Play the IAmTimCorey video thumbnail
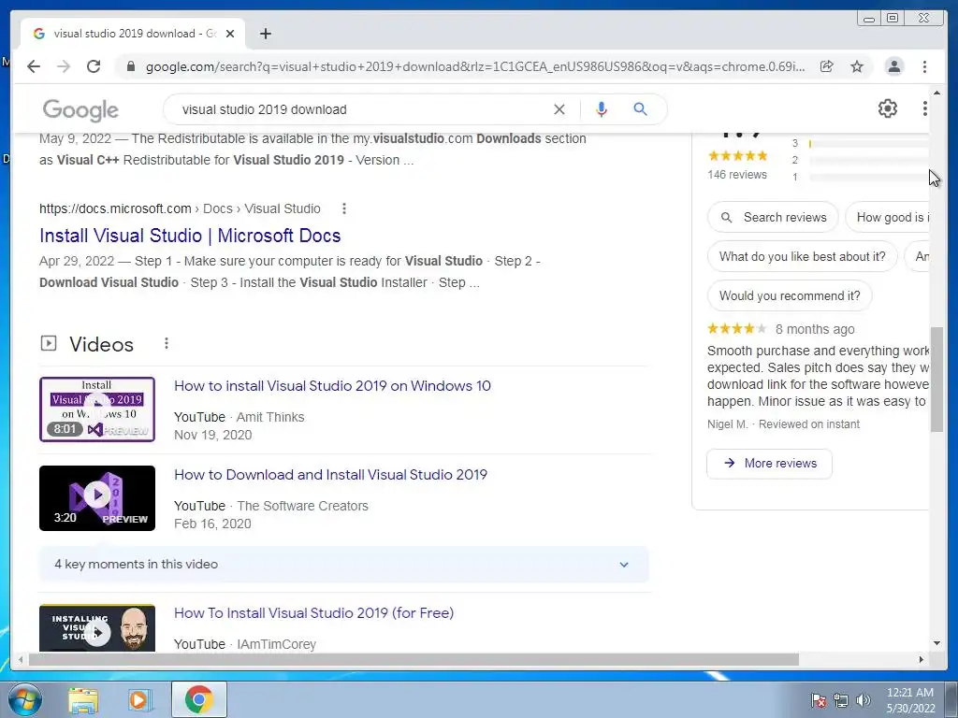Screen dimensions: 958x718 tap(97, 628)
